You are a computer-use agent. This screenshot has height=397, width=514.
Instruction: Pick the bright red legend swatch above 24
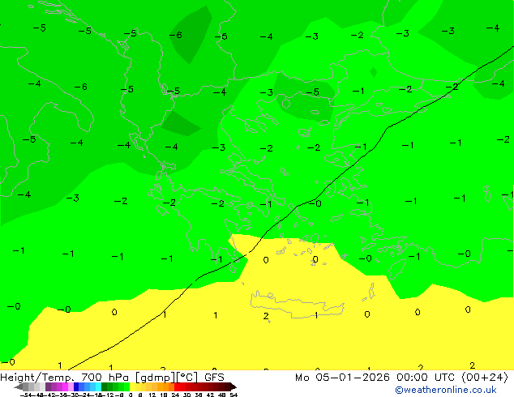pyautogui.click(x=177, y=387)
